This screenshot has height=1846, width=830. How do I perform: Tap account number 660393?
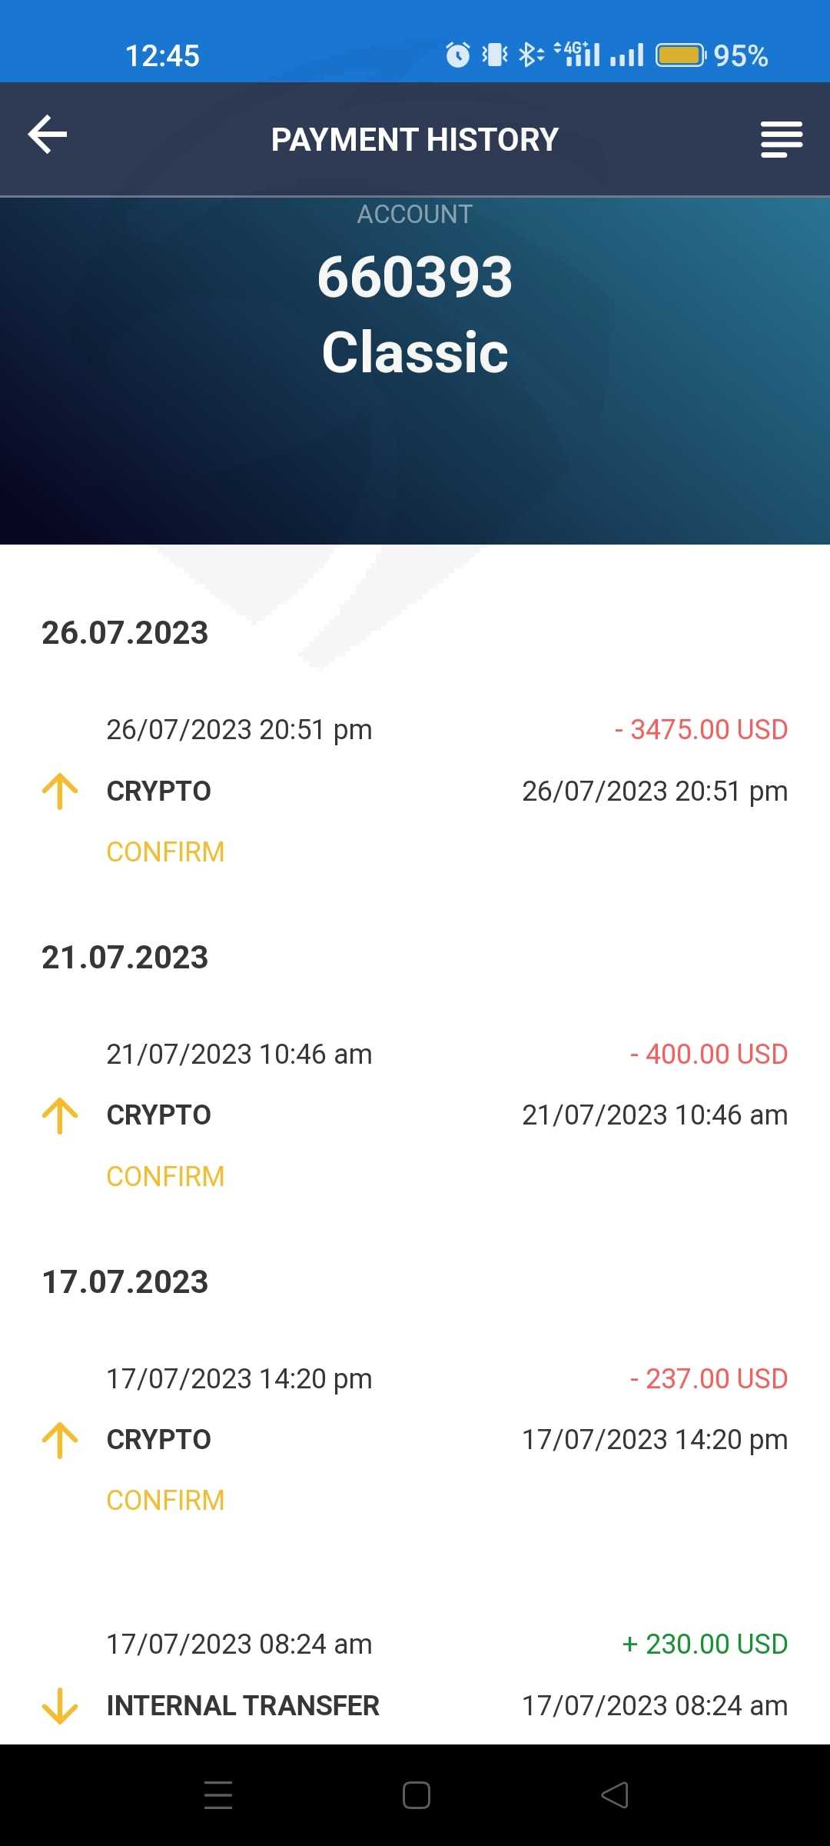coord(415,277)
